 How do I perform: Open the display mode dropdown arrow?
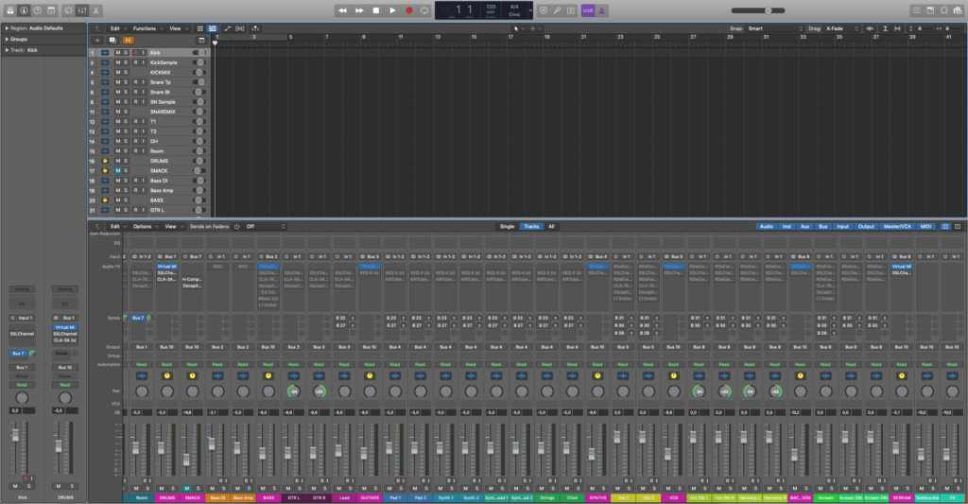(x=530, y=10)
